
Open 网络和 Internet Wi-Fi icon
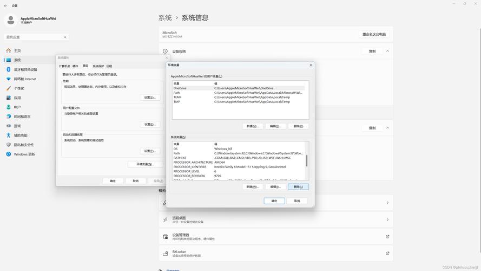click(x=9, y=79)
